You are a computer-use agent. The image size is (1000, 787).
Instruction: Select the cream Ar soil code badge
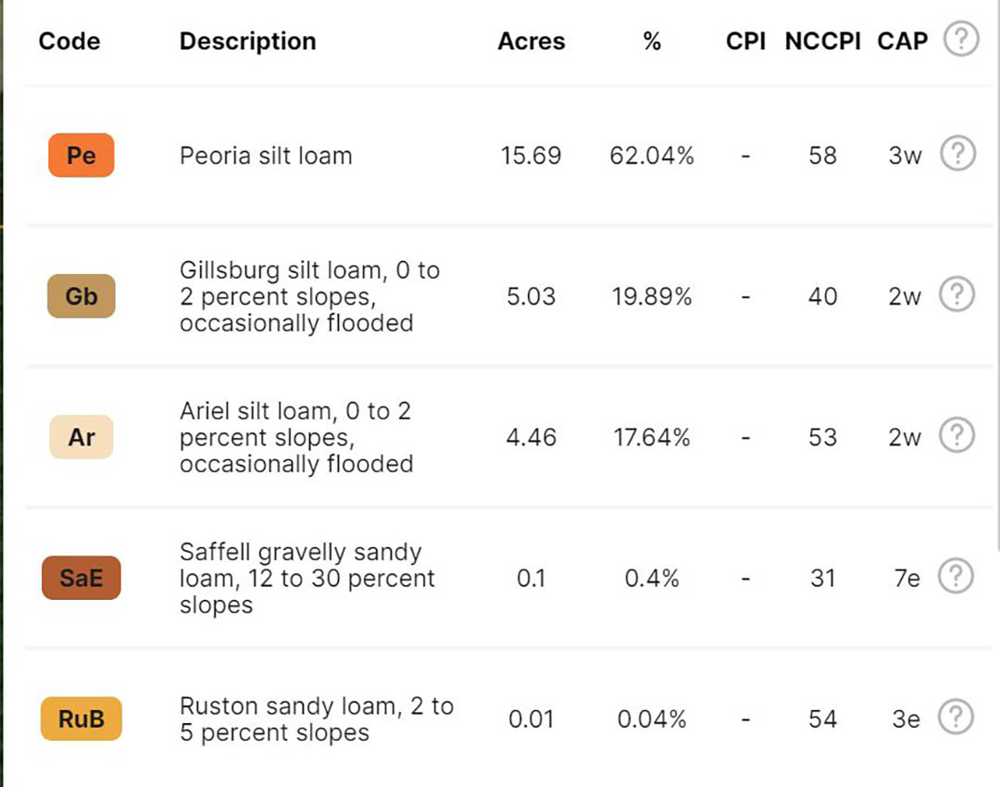pyautogui.click(x=81, y=437)
